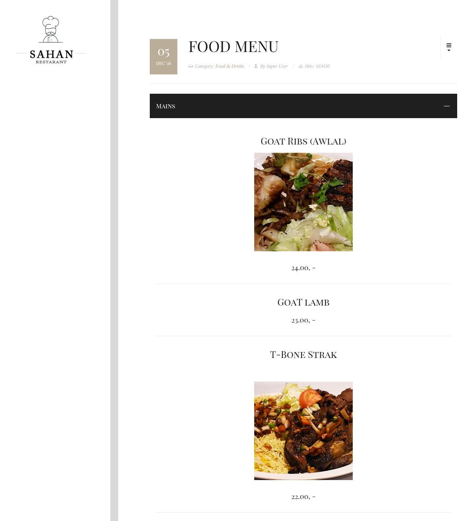Click the By Super User text
This screenshot has height=521, width=469.
tap(274, 66)
